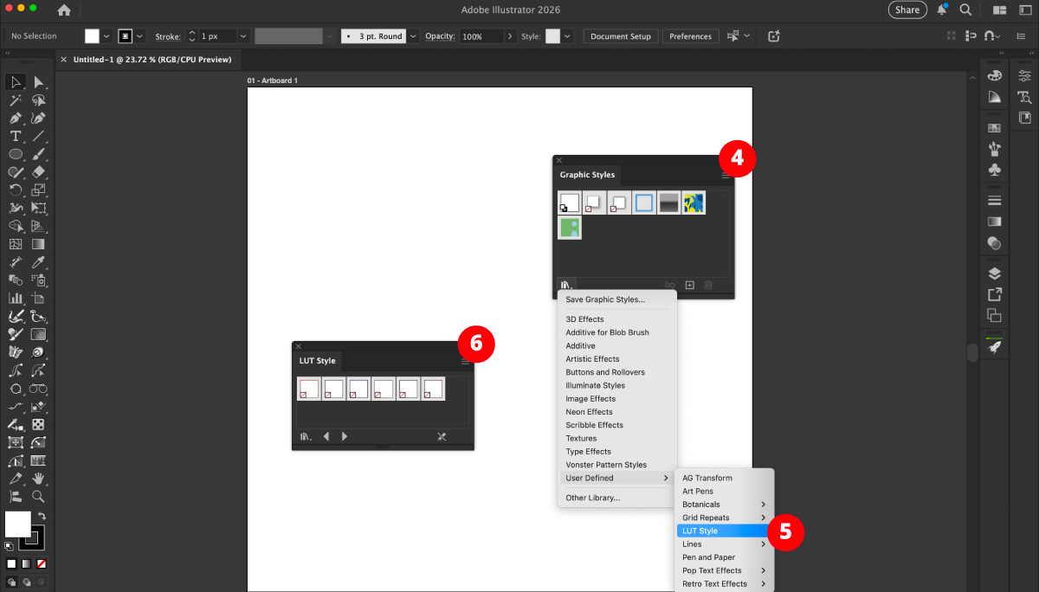Swap fill and stroke colors

42,516
